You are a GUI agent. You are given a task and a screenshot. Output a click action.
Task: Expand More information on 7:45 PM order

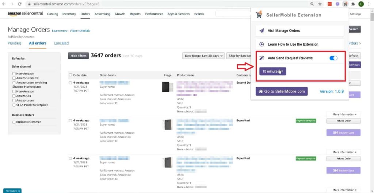(x=343, y=190)
